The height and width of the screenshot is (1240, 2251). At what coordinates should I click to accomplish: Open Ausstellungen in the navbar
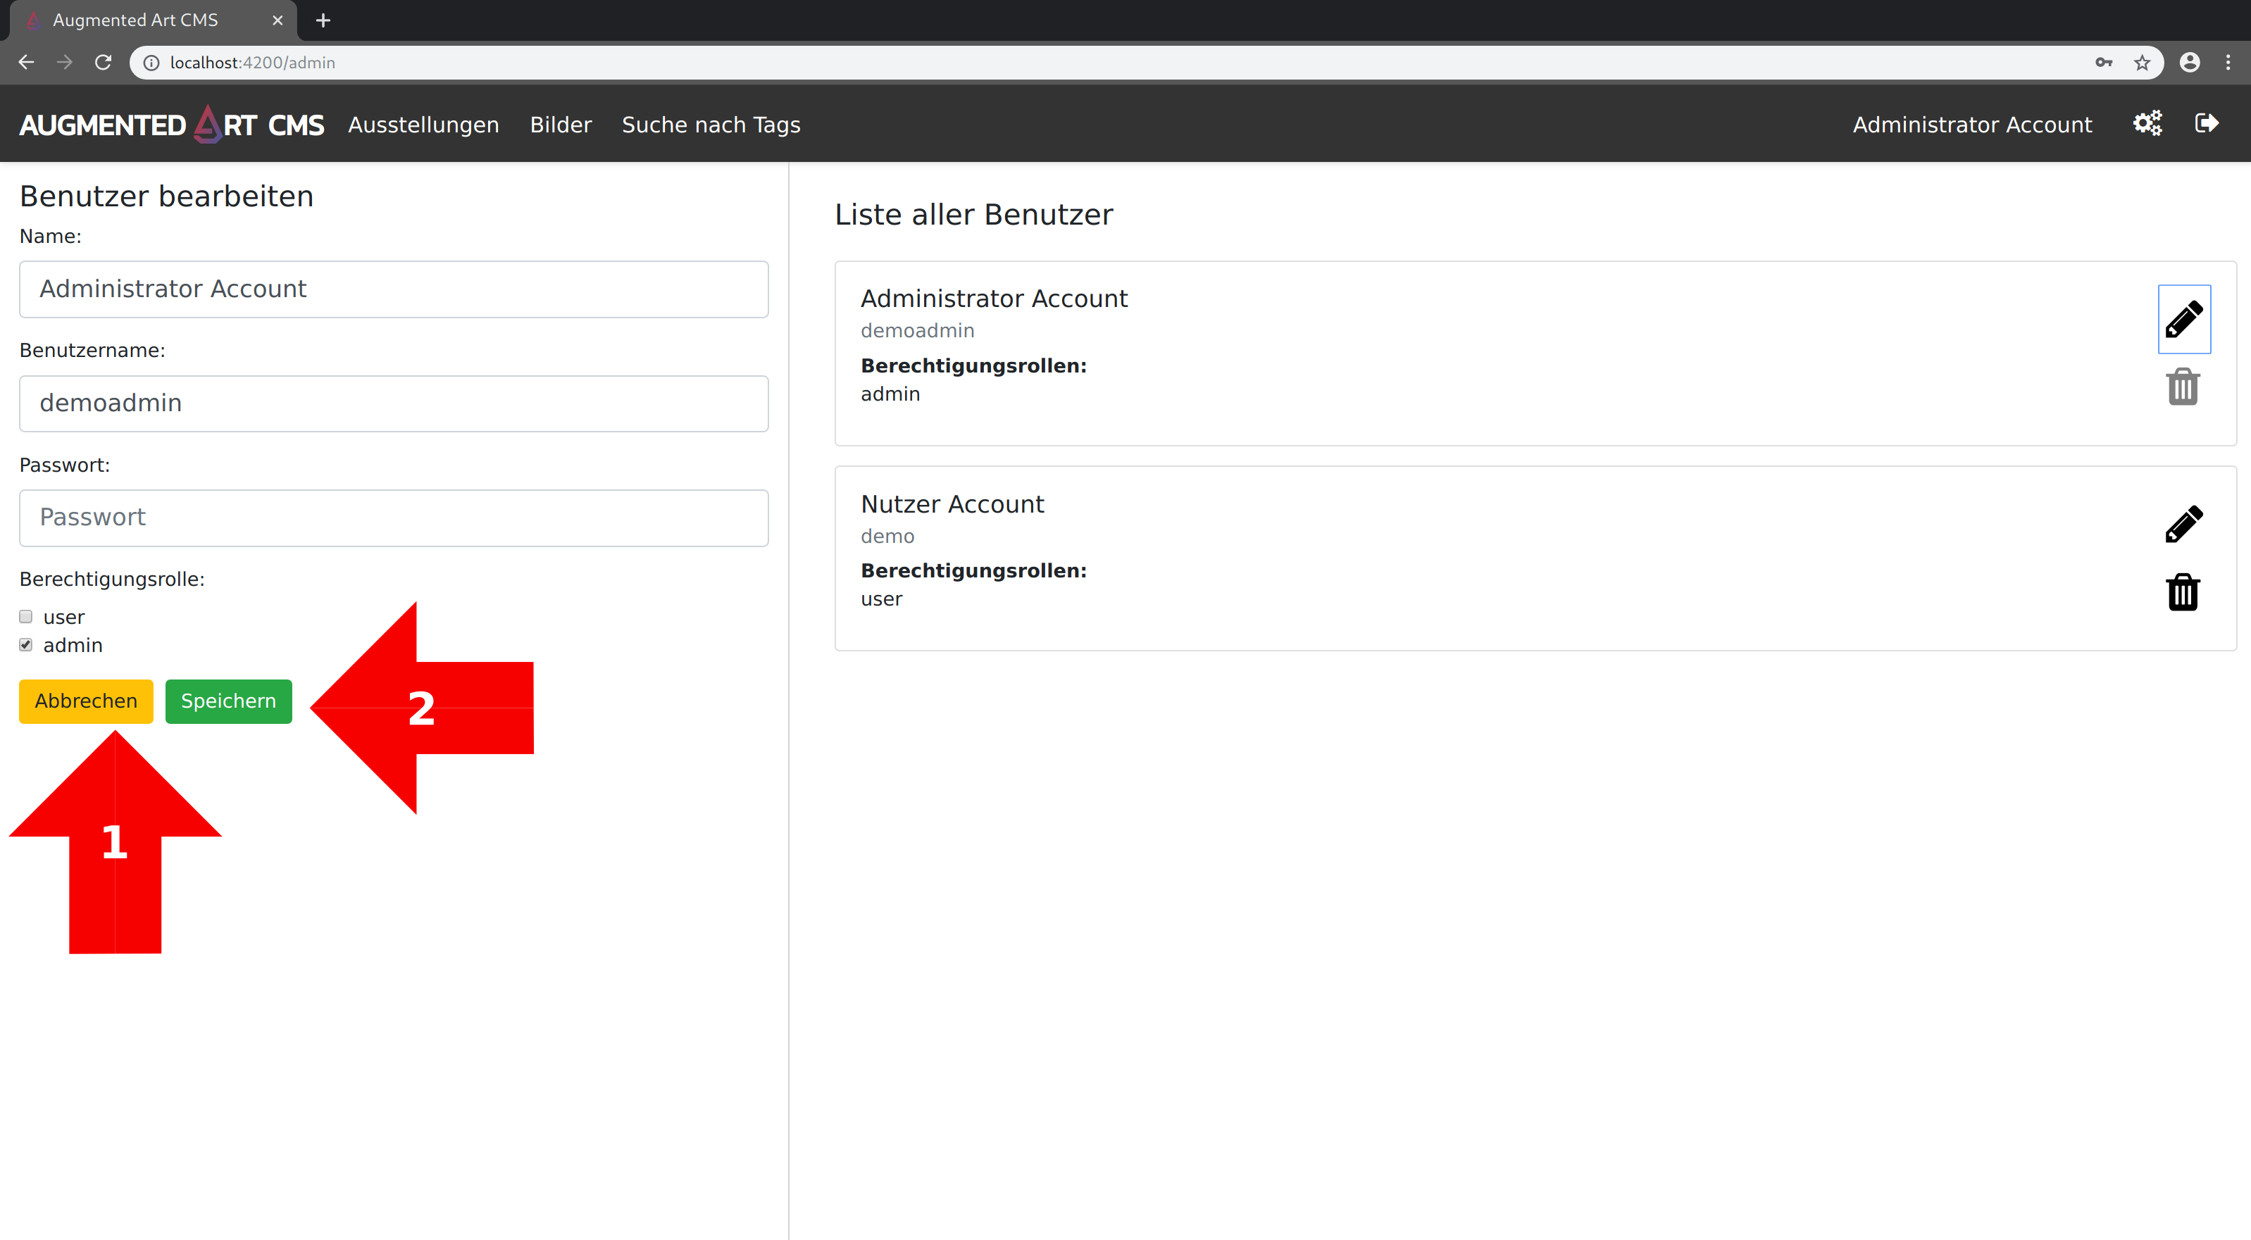coord(424,125)
